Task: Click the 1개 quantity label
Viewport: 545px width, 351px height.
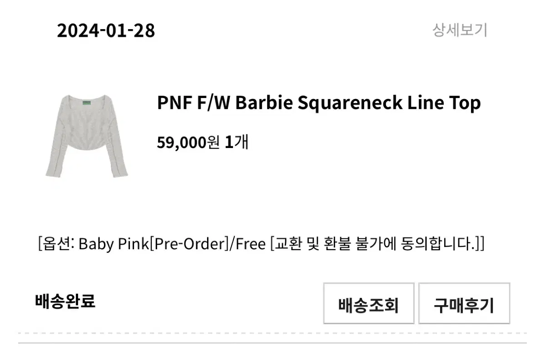Action: [x=237, y=143]
